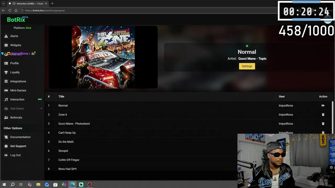This screenshot has height=188, width=335.
Task: Open Task View on the taskbar
Action: coord(21,185)
